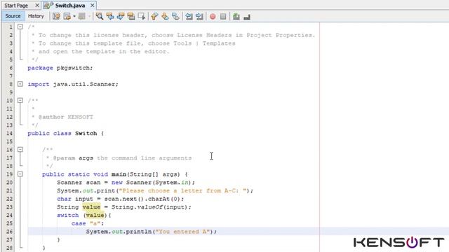This screenshot has height=252, width=449.
Task: Start macro recording with red circle icon
Action: point(213,17)
